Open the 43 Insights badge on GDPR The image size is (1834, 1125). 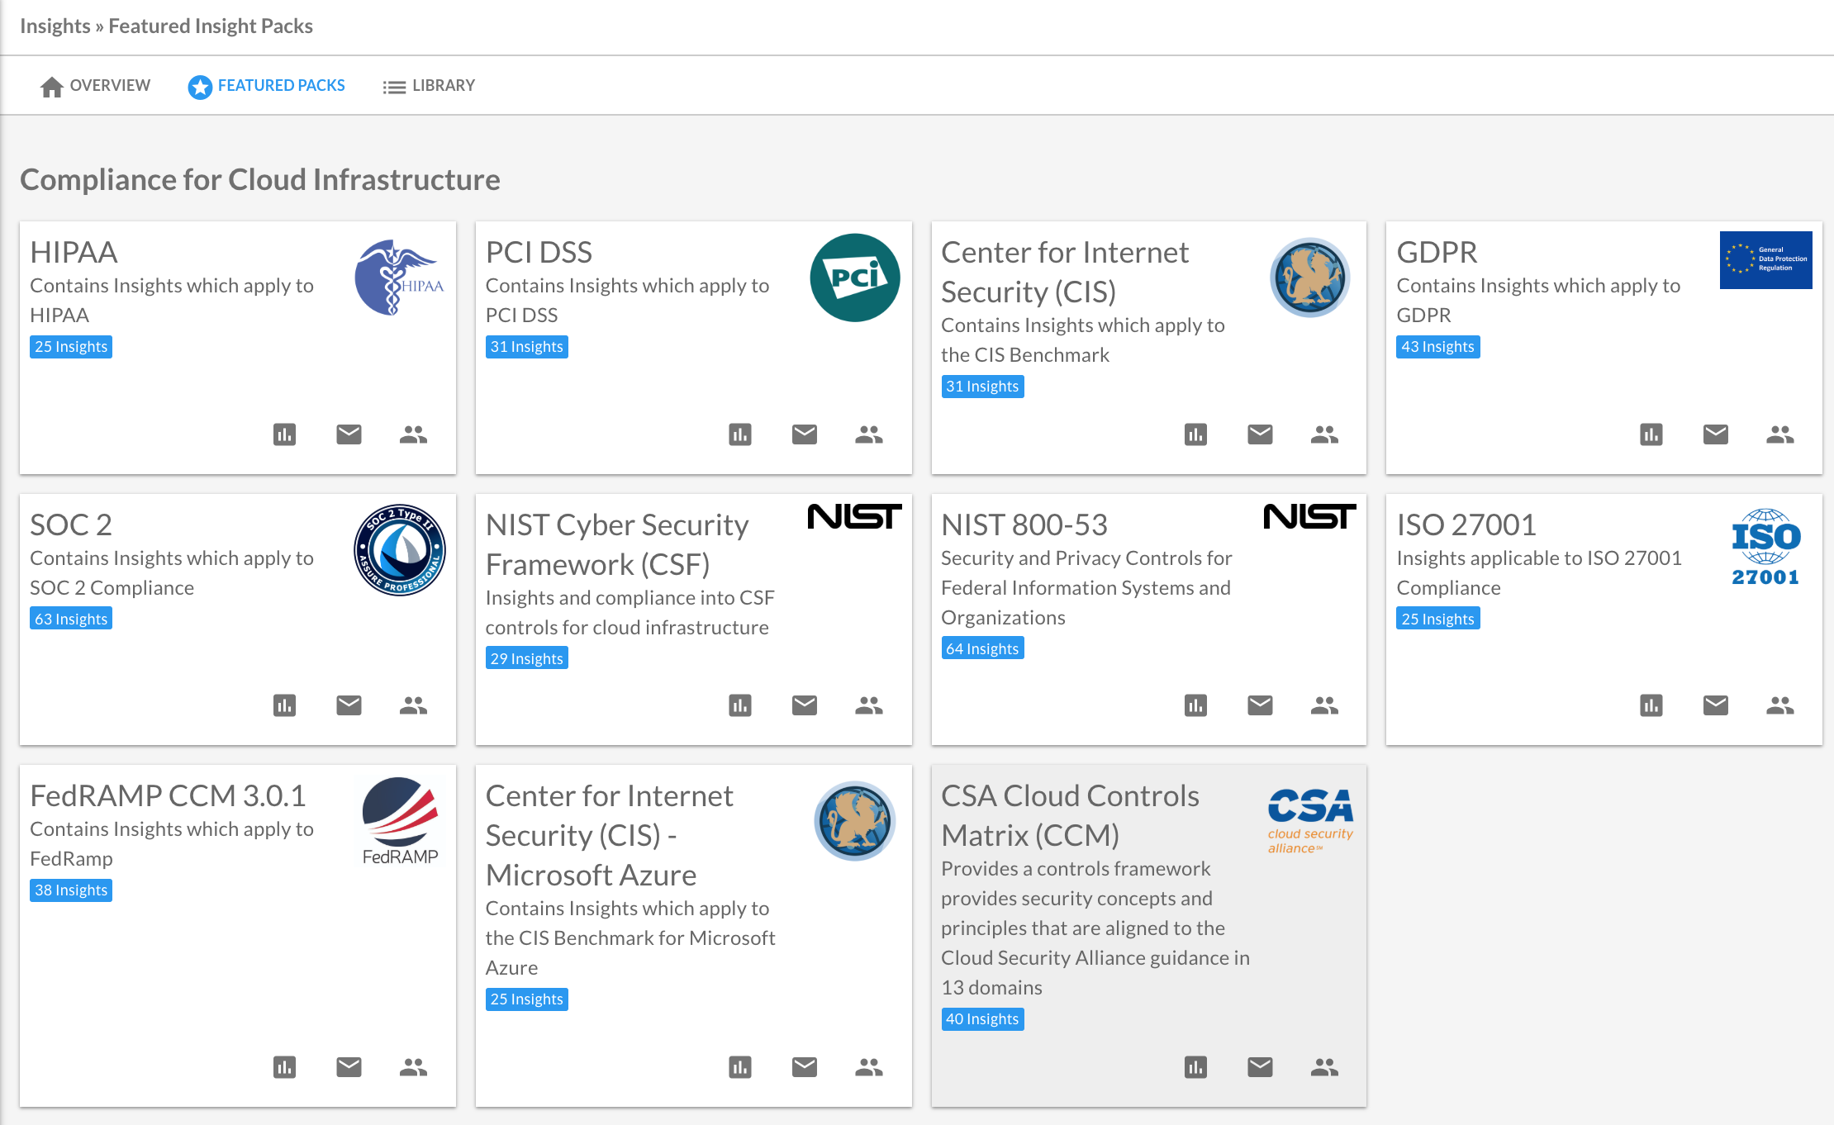(x=1437, y=347)
